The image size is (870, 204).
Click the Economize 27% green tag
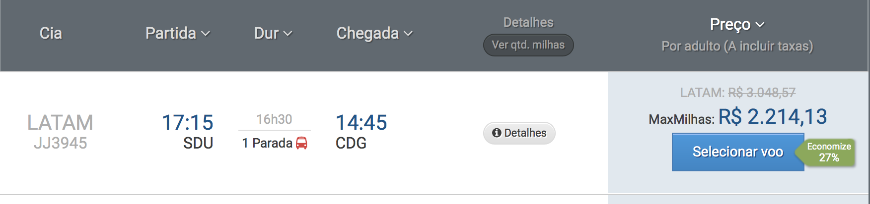826,152
